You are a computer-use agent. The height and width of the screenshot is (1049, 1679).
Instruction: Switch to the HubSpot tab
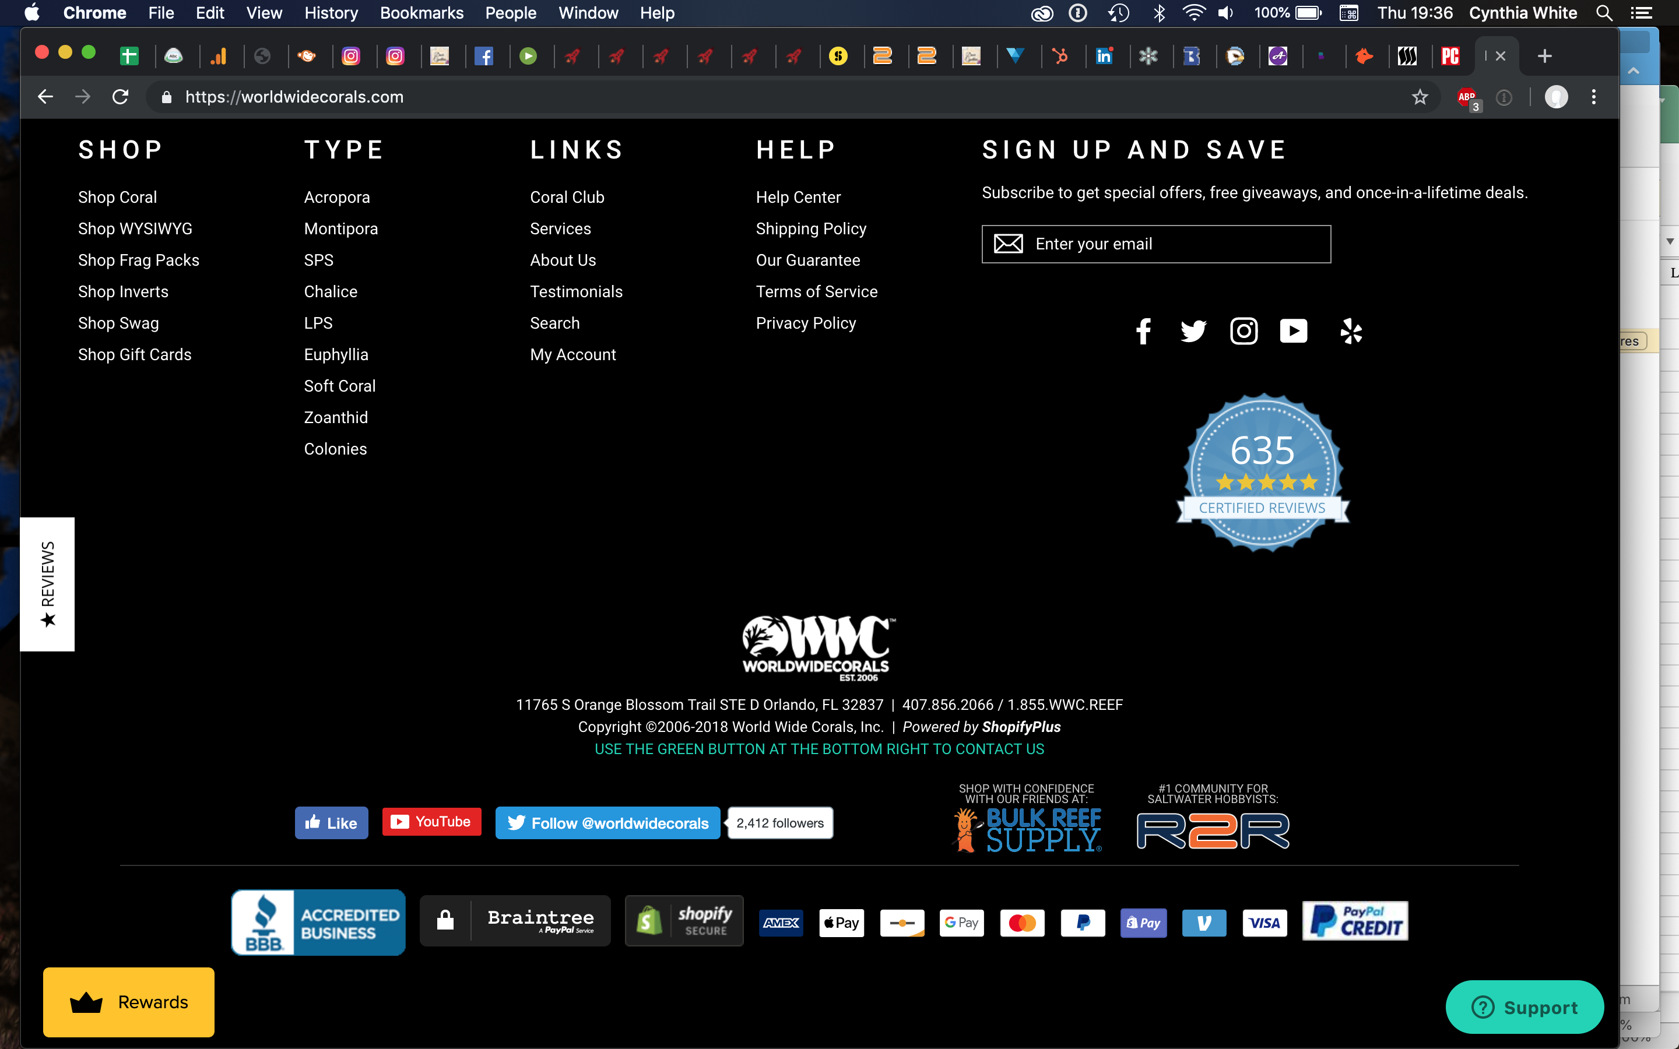(x=1059, y=56)
